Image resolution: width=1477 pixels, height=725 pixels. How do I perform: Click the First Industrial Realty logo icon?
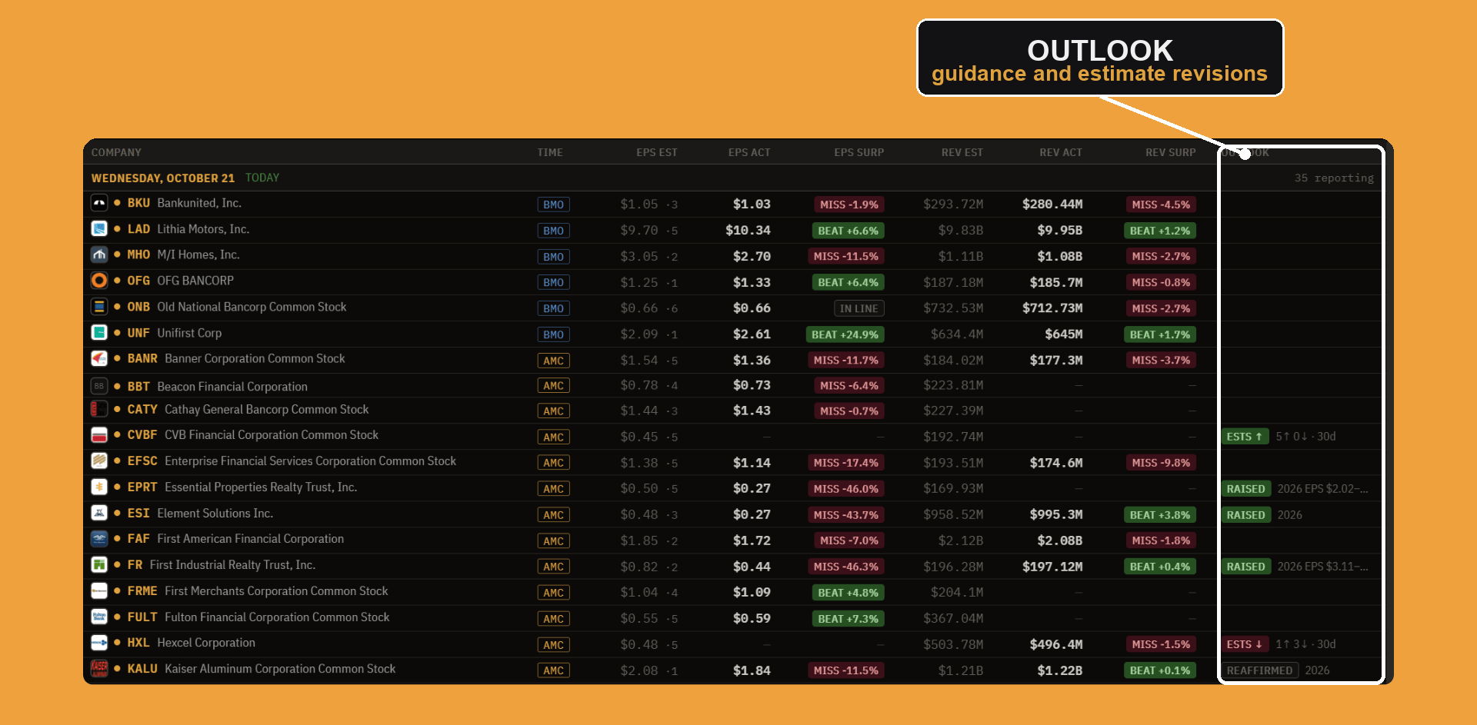[x=99, y=565]
